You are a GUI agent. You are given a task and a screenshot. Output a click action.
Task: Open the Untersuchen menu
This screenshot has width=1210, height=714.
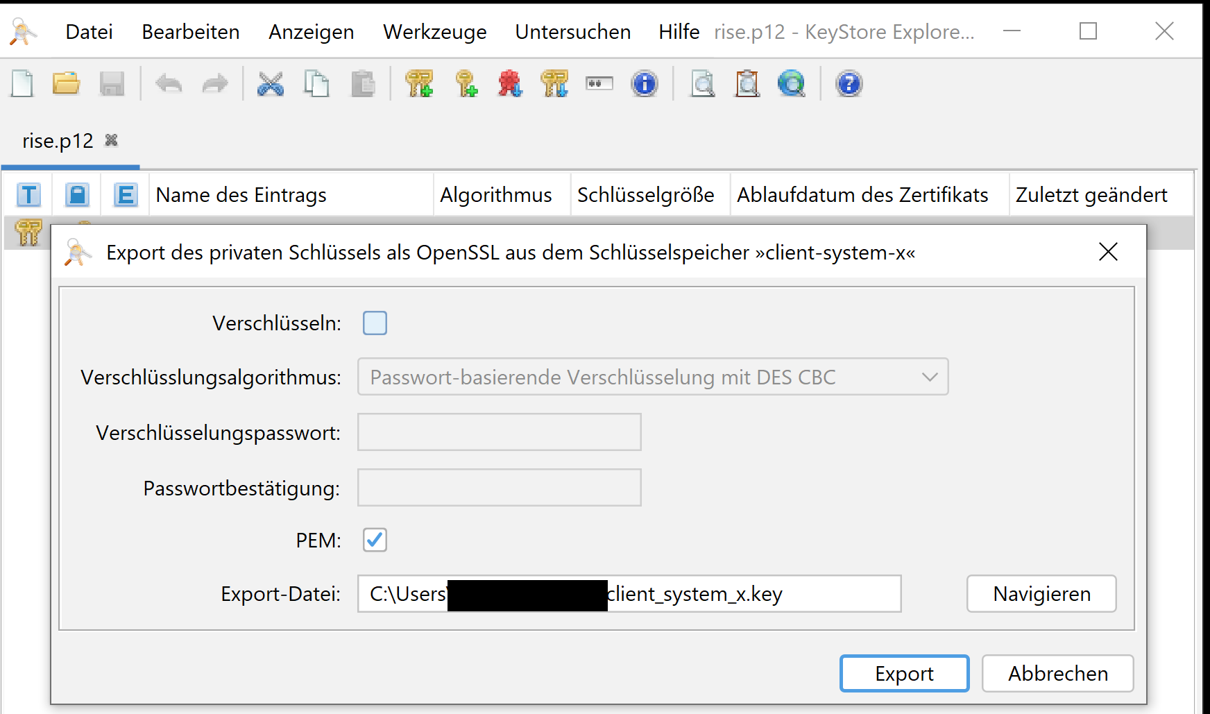click(572, 32)
